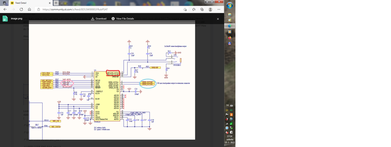This screenshot has width=391, height=147.
Task: Open the browser profile avatar
Action: click(x=211, y=9)
